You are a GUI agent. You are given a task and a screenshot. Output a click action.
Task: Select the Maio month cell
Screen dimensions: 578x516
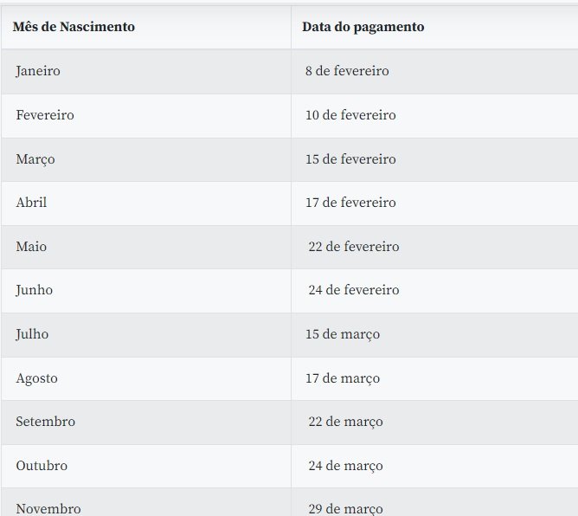(x=31, y=247)
